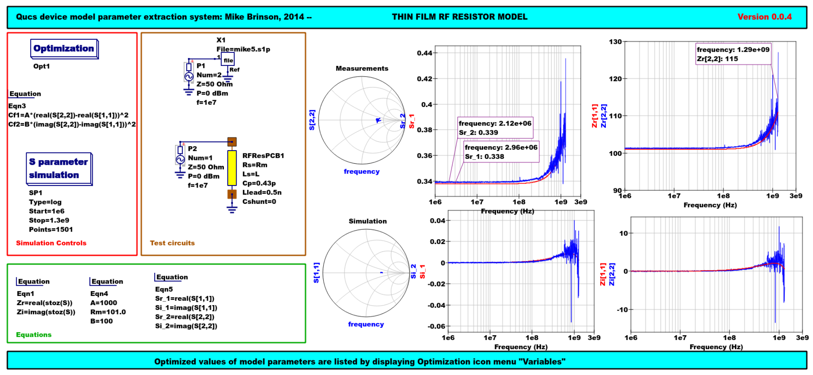Select the Ls=L parameter text
Viewport: 813px width, 375px height.
pyautogui.click(x=251, y=174)
